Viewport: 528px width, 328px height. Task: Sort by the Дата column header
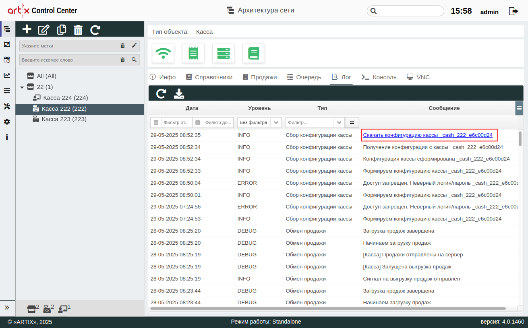(x=192, y=108)
